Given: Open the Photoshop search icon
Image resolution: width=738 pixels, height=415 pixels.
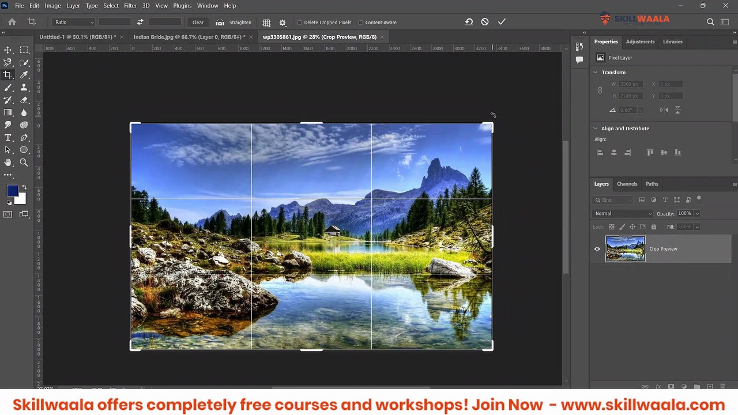Looking at the screenshot, I should click(710, 22).
